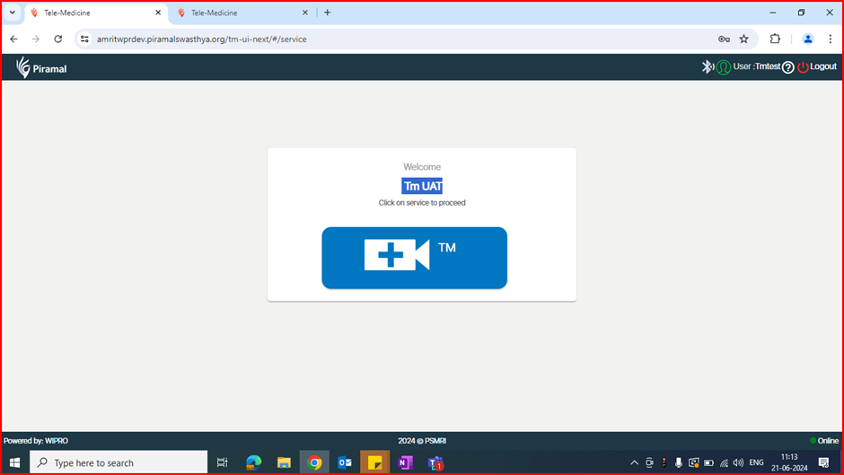844x475 pixels.
Task: Click the Logout link text
Action: [823, 66]
